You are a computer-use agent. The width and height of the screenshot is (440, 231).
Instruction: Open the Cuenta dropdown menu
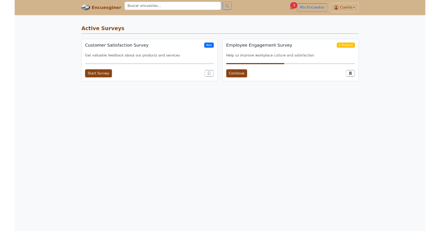344,7
